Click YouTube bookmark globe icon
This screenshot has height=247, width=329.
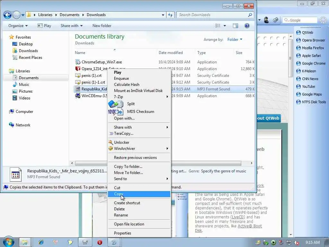(x=298, y=87)
